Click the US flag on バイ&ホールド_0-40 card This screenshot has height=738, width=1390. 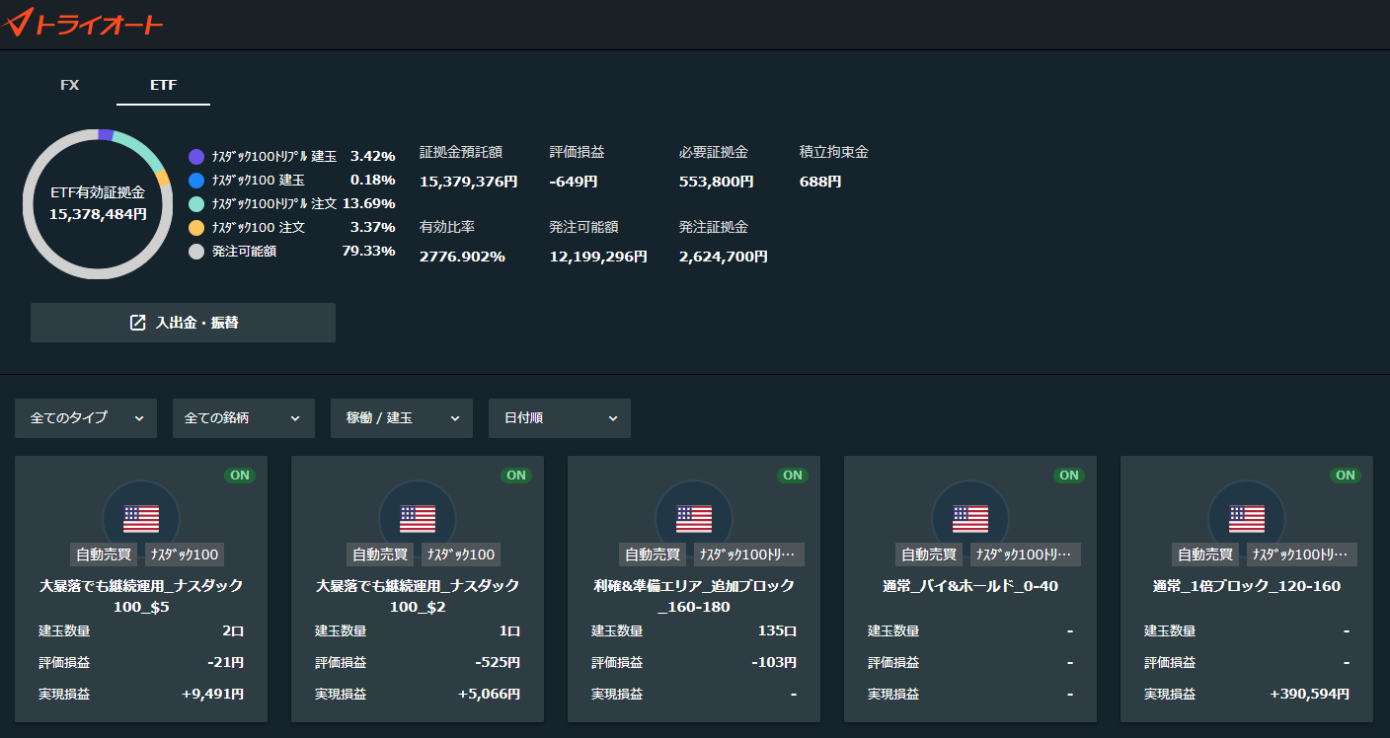(970, 518)
